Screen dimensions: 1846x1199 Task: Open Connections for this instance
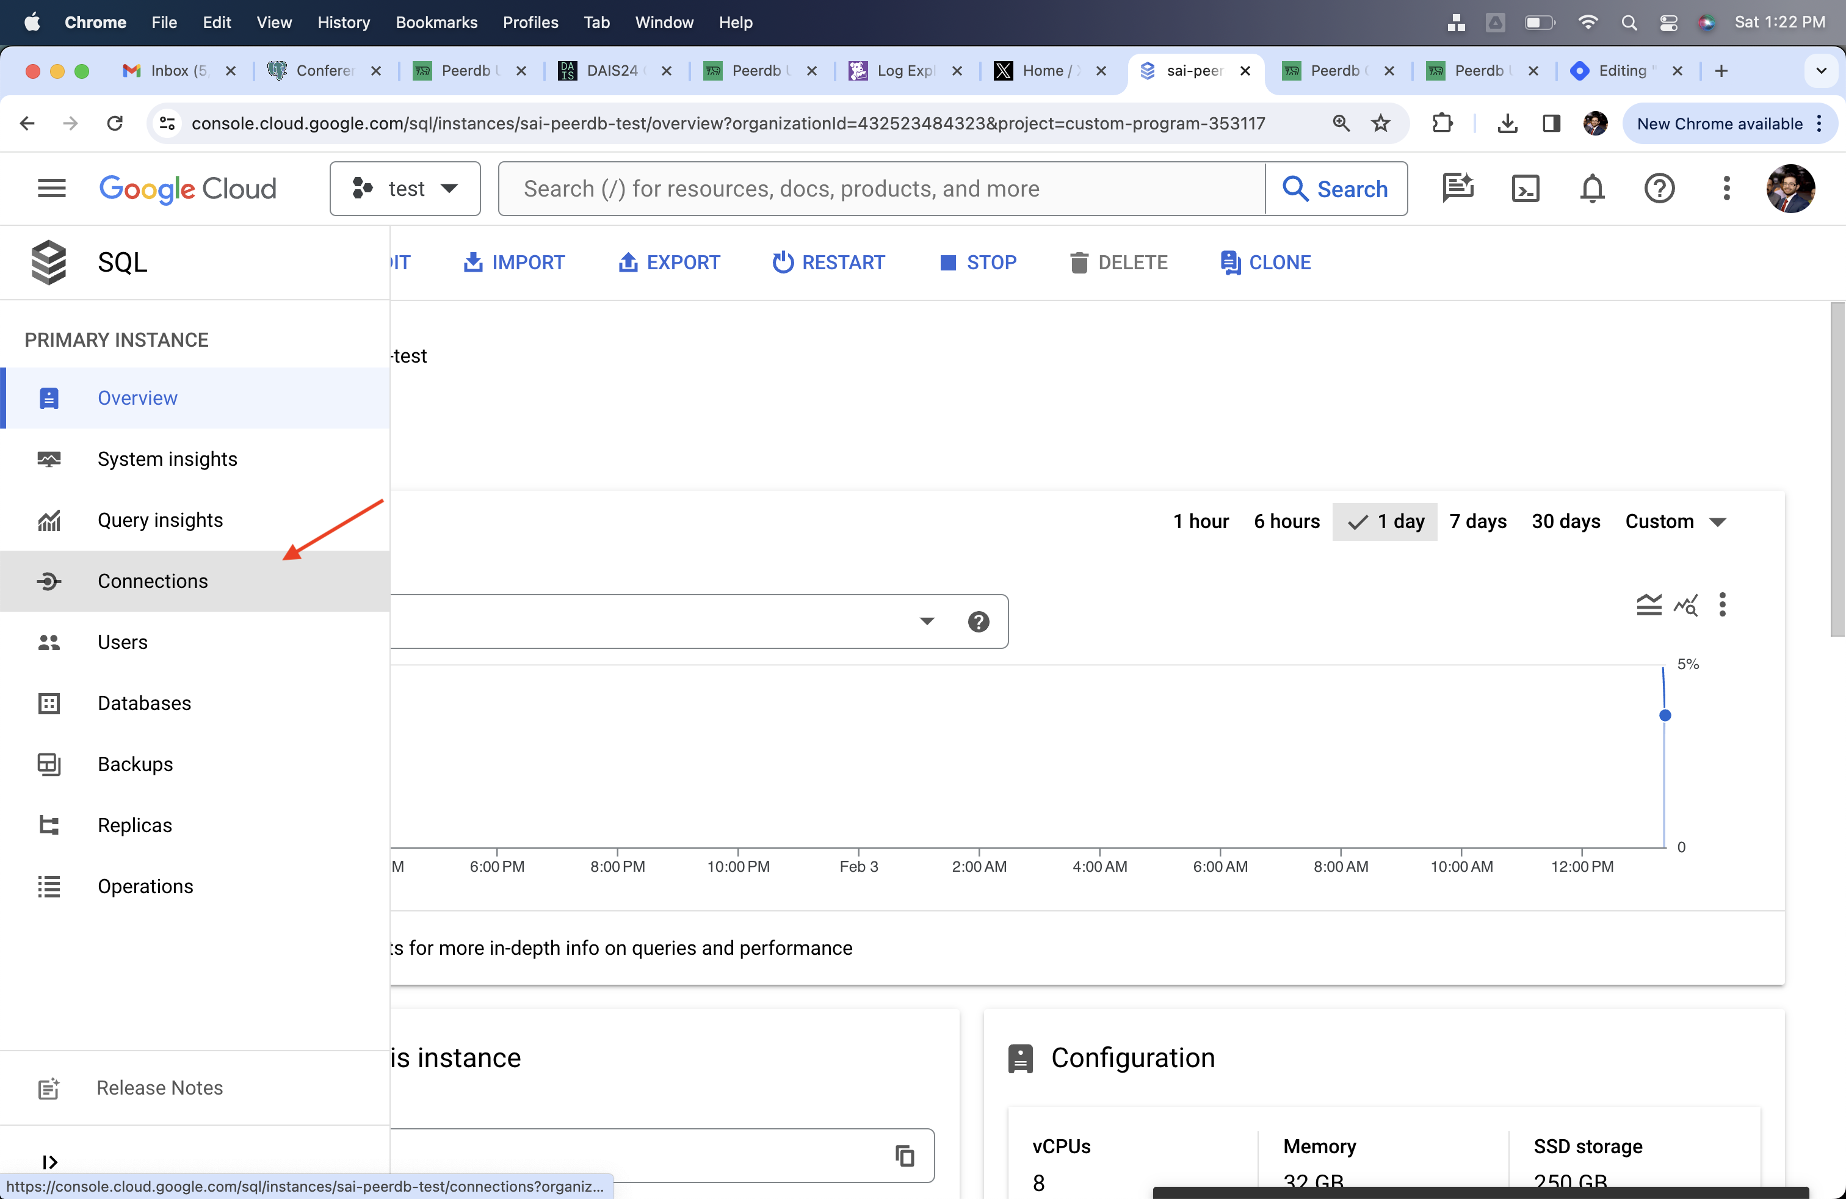[152, 580]
